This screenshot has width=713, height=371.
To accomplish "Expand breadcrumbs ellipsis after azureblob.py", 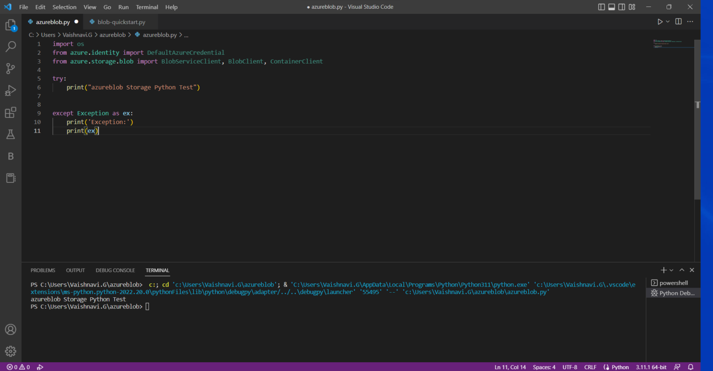I will pyautogui.click(x=186, y=35).
